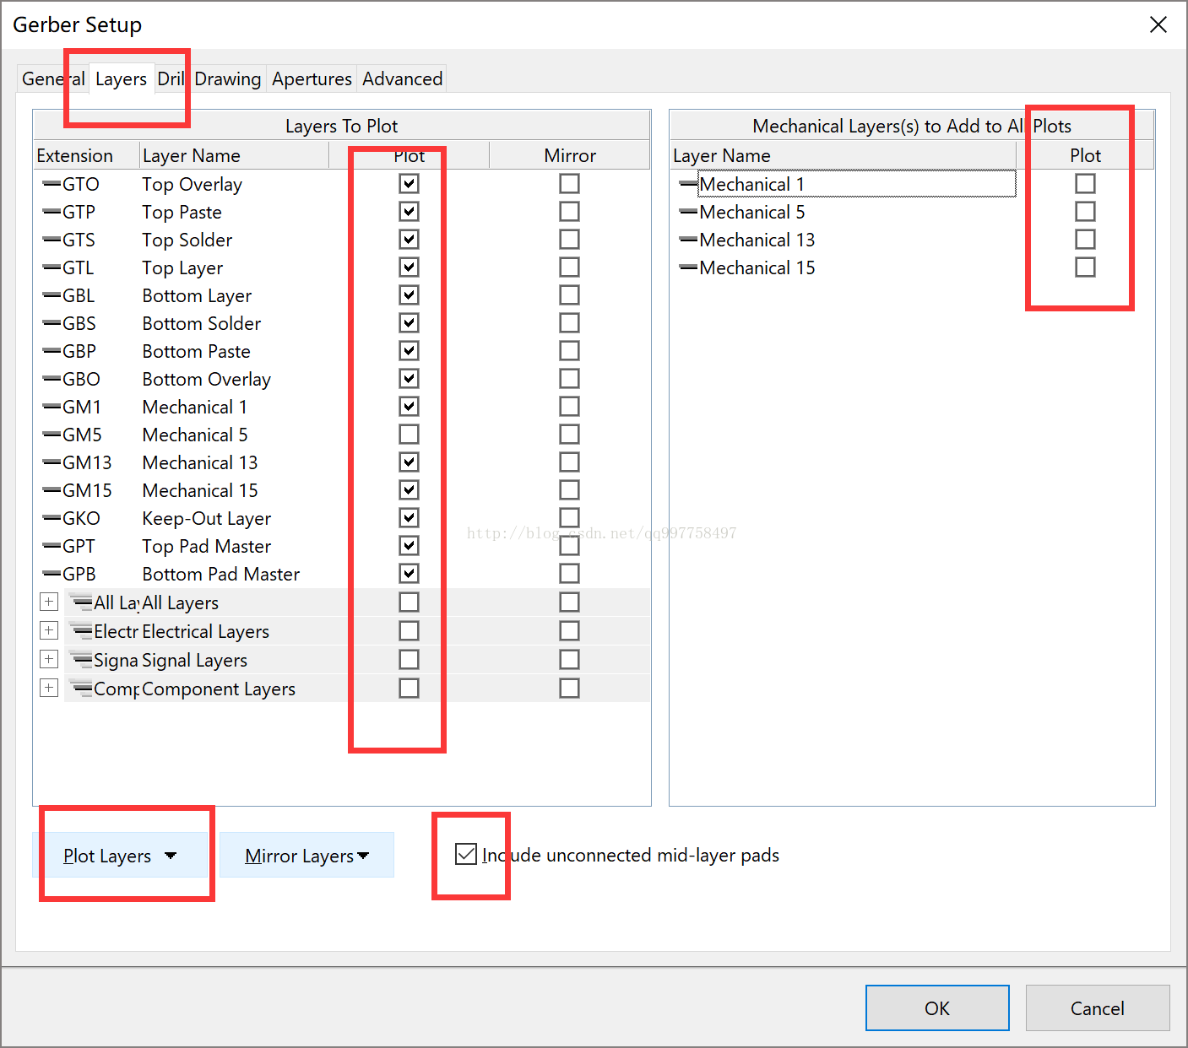Switch to the General tab

pyautogui.click(x=53, y=78)
